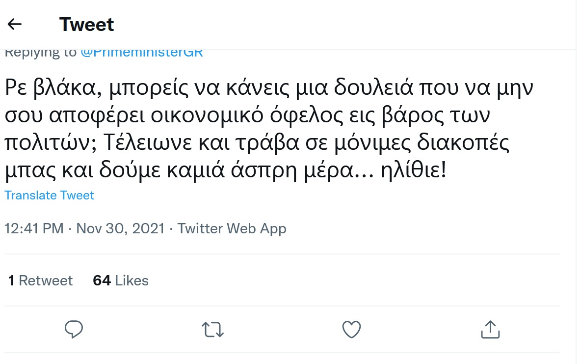Like the tweet with the heart icon
The width and height of the screenshot is (580, 364).
click(351, 329)
